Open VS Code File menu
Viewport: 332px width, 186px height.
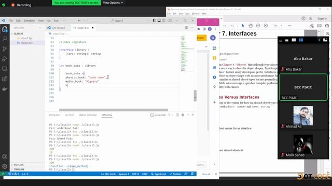pos(10,21)
